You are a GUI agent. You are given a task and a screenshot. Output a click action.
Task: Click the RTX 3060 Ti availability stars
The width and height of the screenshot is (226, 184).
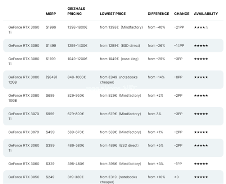click(201, 146)
